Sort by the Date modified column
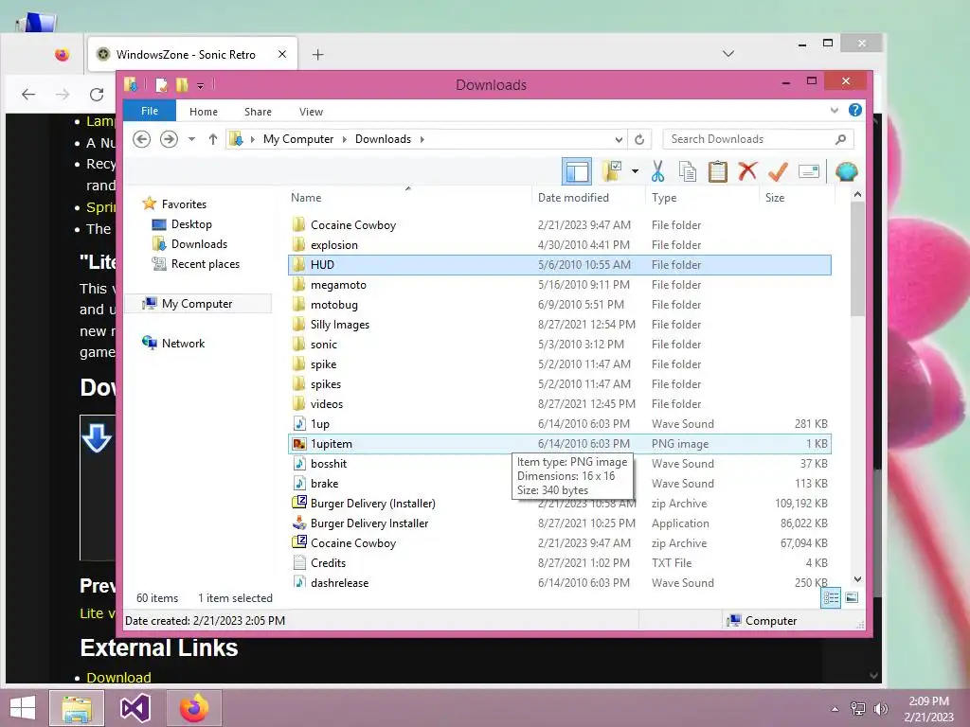Viewport: 970px width, 727px height. [x=573, y=198]
